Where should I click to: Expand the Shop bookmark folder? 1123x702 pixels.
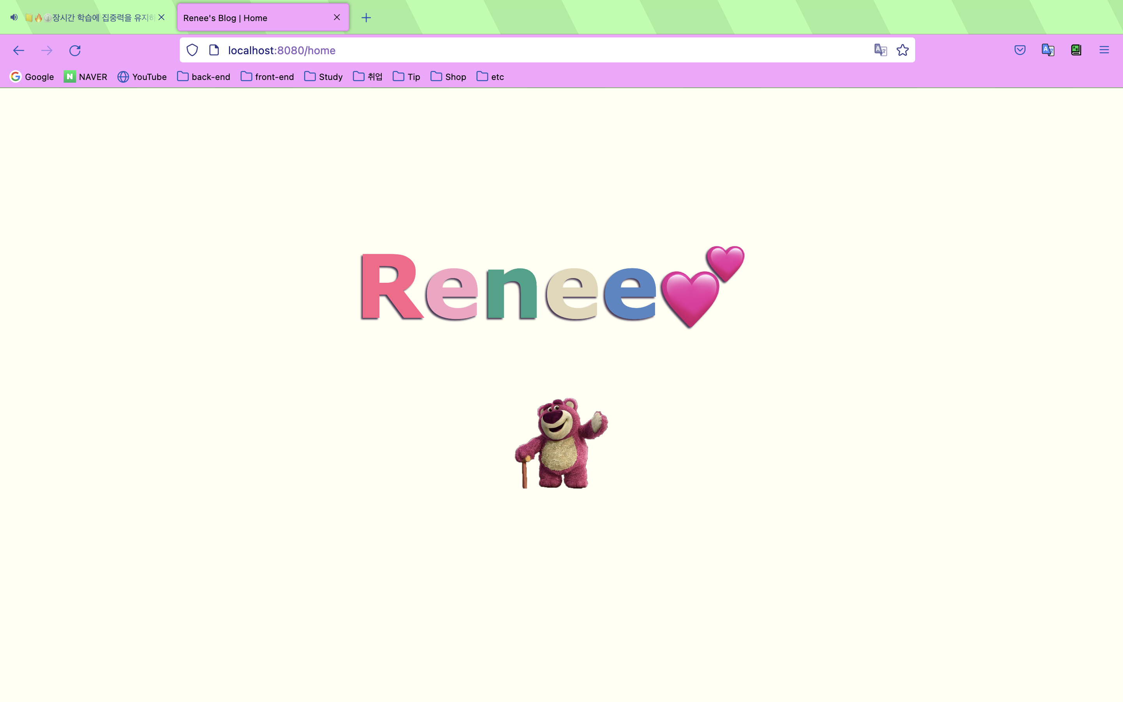pyautogui.click(x=448, y=76)
